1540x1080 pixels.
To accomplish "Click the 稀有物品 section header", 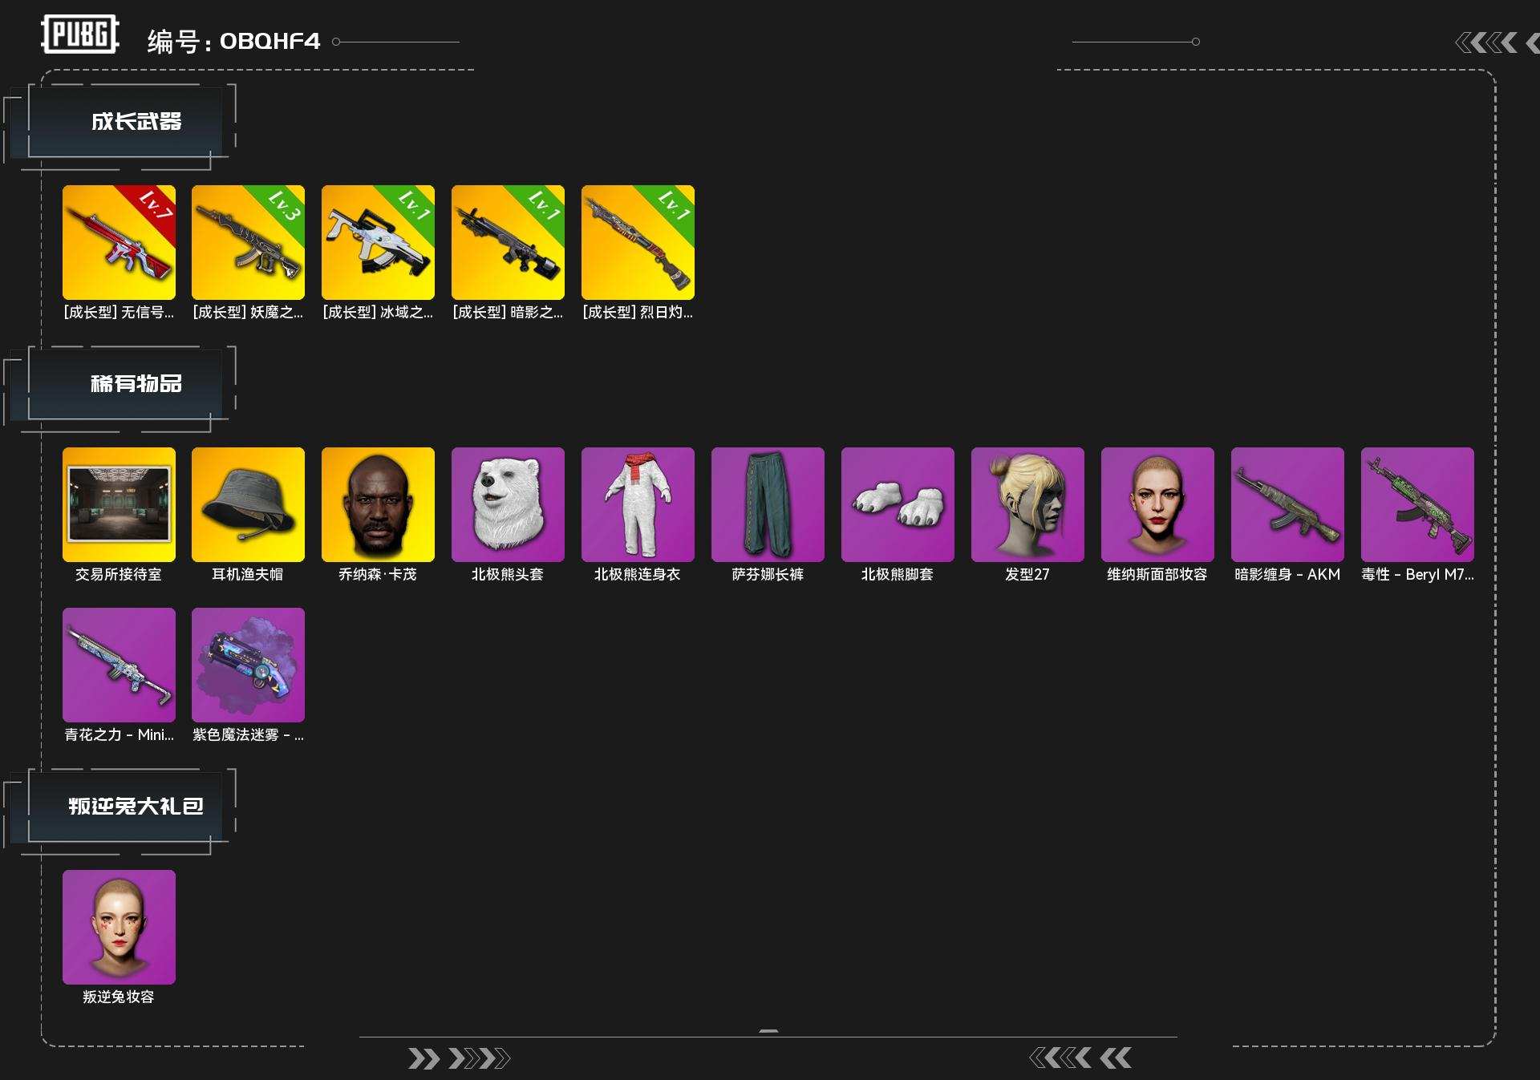I will click(x=136, y=383).
